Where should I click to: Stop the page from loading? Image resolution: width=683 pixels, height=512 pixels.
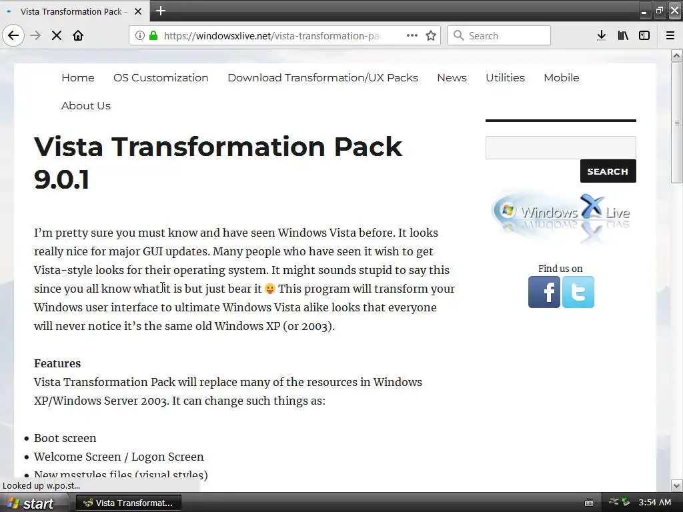pyautogui.click(x=57, y=36)
